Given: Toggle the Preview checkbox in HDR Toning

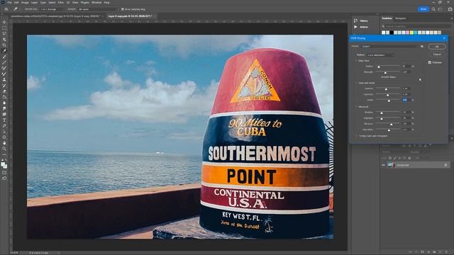Looking at the screenshot, I should point(430,62).
